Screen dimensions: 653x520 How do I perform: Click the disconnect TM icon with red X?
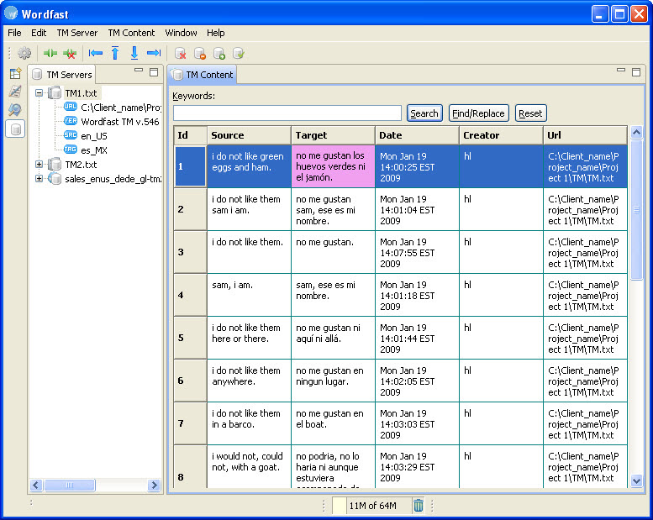pyautogui.click(x=70, y=53)
